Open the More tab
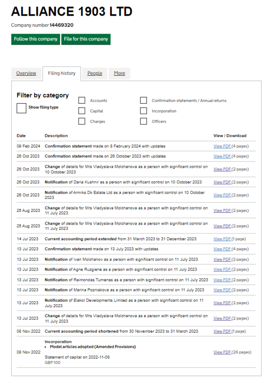 coord(120,73)
